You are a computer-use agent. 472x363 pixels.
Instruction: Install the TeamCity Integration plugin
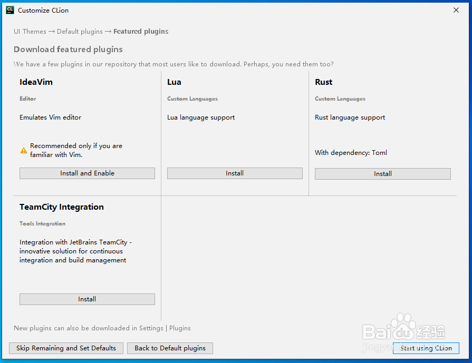coord(88,299)
